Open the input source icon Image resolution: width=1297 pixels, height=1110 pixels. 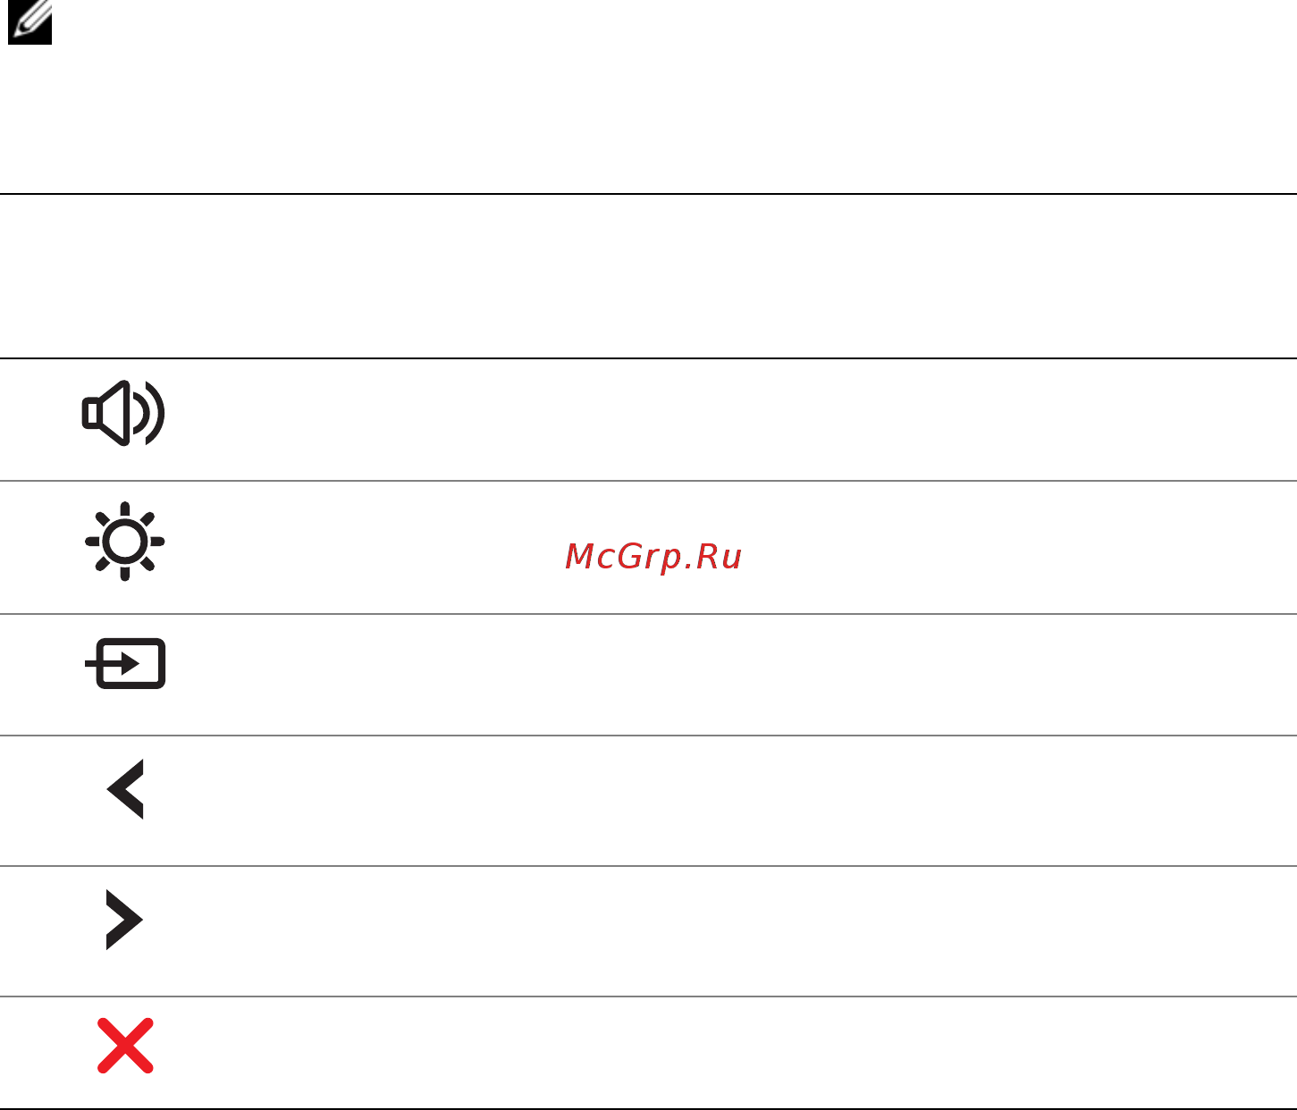[125, 663]
